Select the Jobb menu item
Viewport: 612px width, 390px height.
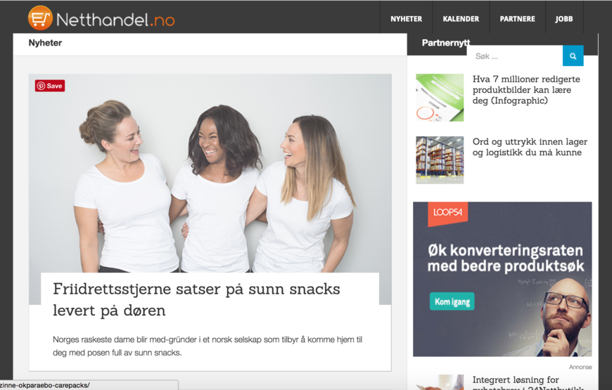(564, 19)
